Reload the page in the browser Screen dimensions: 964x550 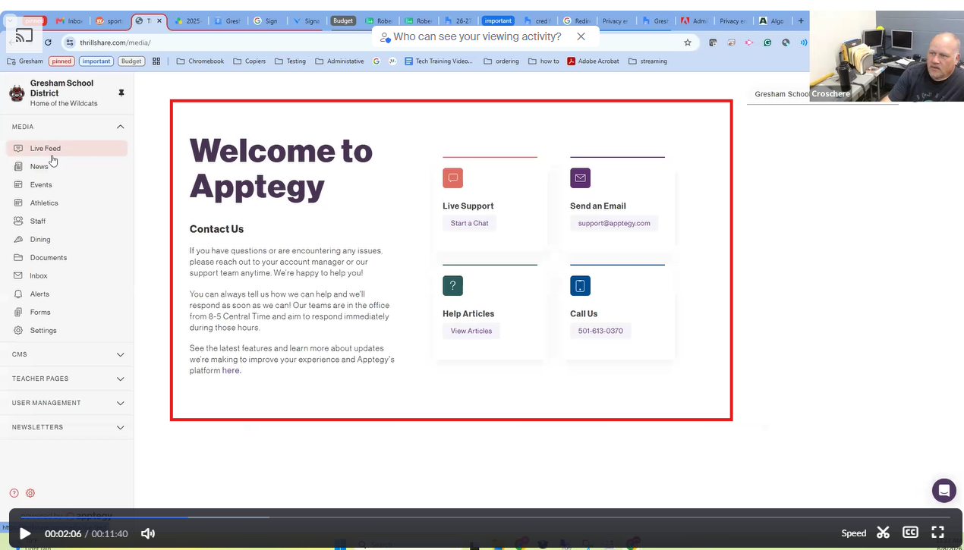pyautogui.click(x=49, y=42)
